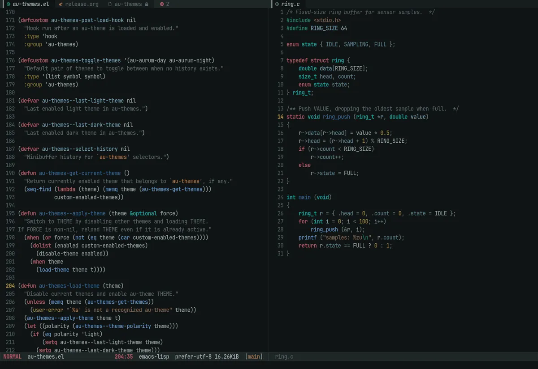Click the &optional keyword on line 195

click(x=143, y=213)
